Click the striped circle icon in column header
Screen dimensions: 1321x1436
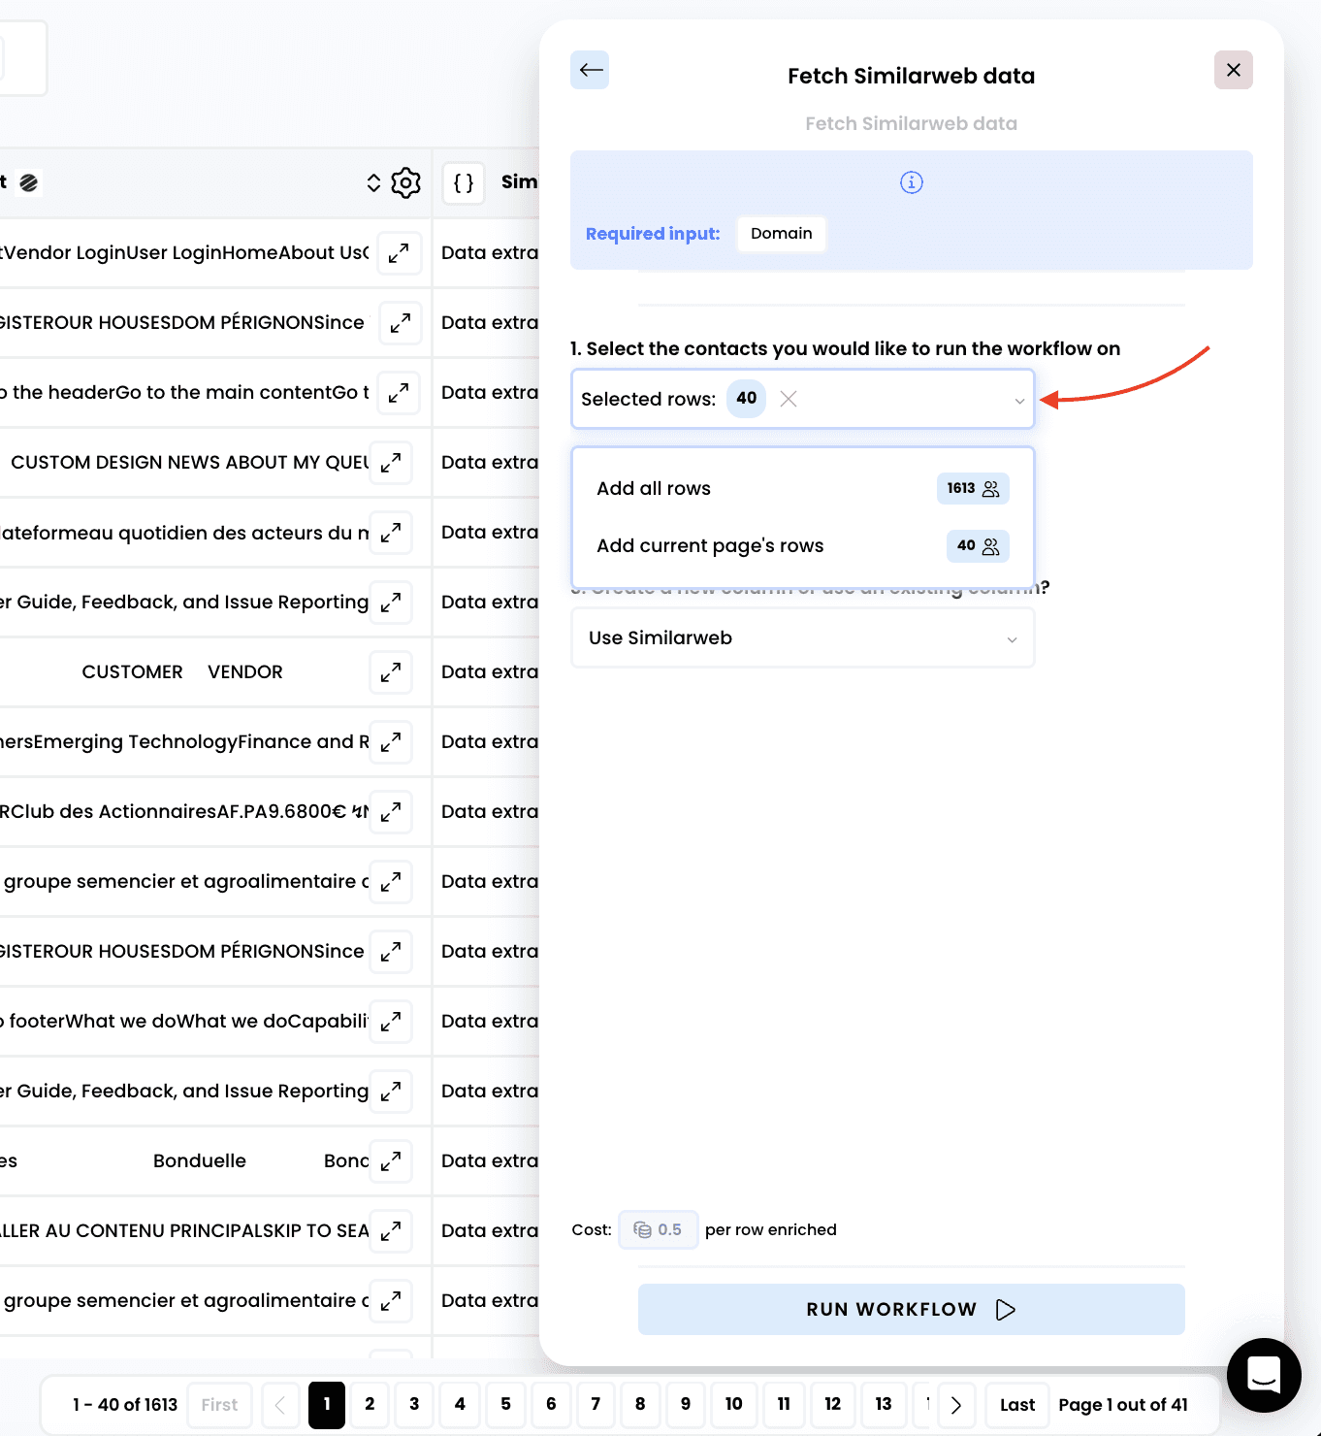[x=29, y=182]
